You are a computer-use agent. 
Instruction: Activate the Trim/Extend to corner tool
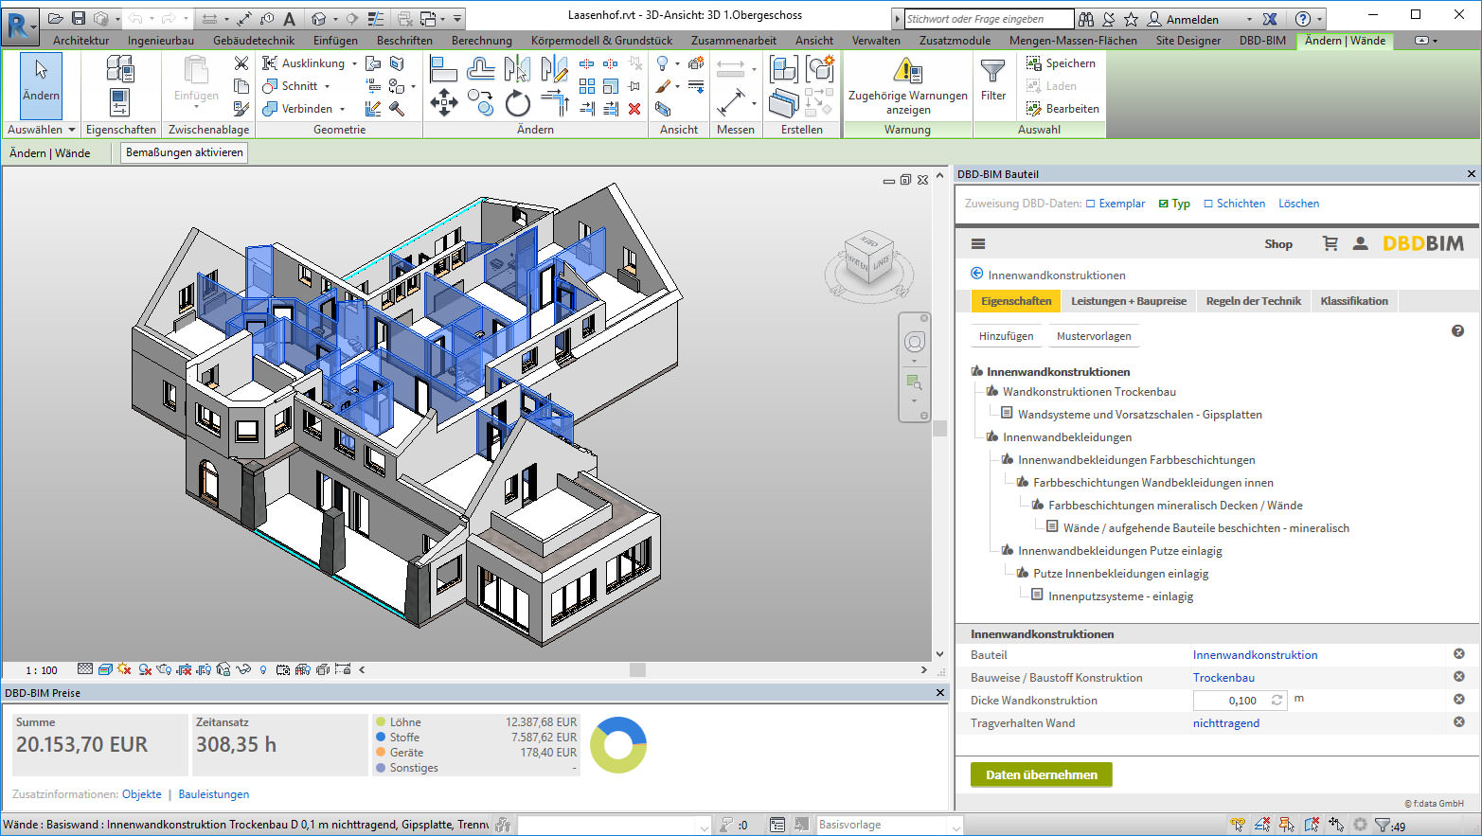[x=554, y=102]
